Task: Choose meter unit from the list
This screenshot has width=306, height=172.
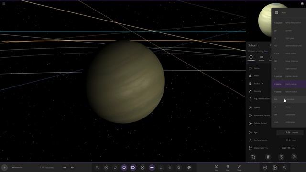Action: [x=289, y=107]
